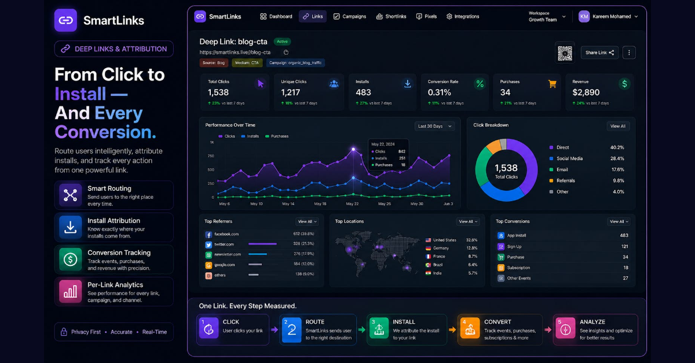Click the blue Social Media legend swatch
Screen dimensions: 695x363
(x=551, y=158)
